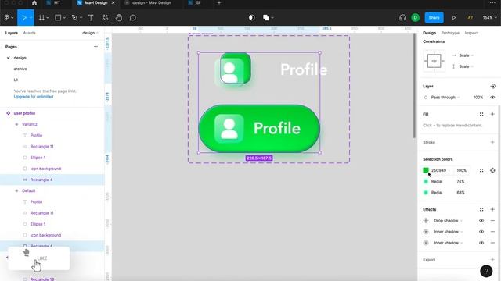Open the zoom level dropdown
This screenshot has width=501, height=281.
(x=489, y=18)
